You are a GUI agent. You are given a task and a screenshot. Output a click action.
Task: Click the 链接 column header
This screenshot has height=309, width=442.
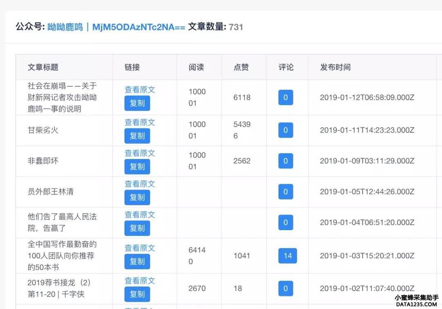point(132,67)
